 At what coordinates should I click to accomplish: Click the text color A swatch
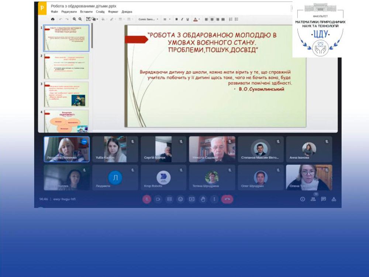pos(195,19)
